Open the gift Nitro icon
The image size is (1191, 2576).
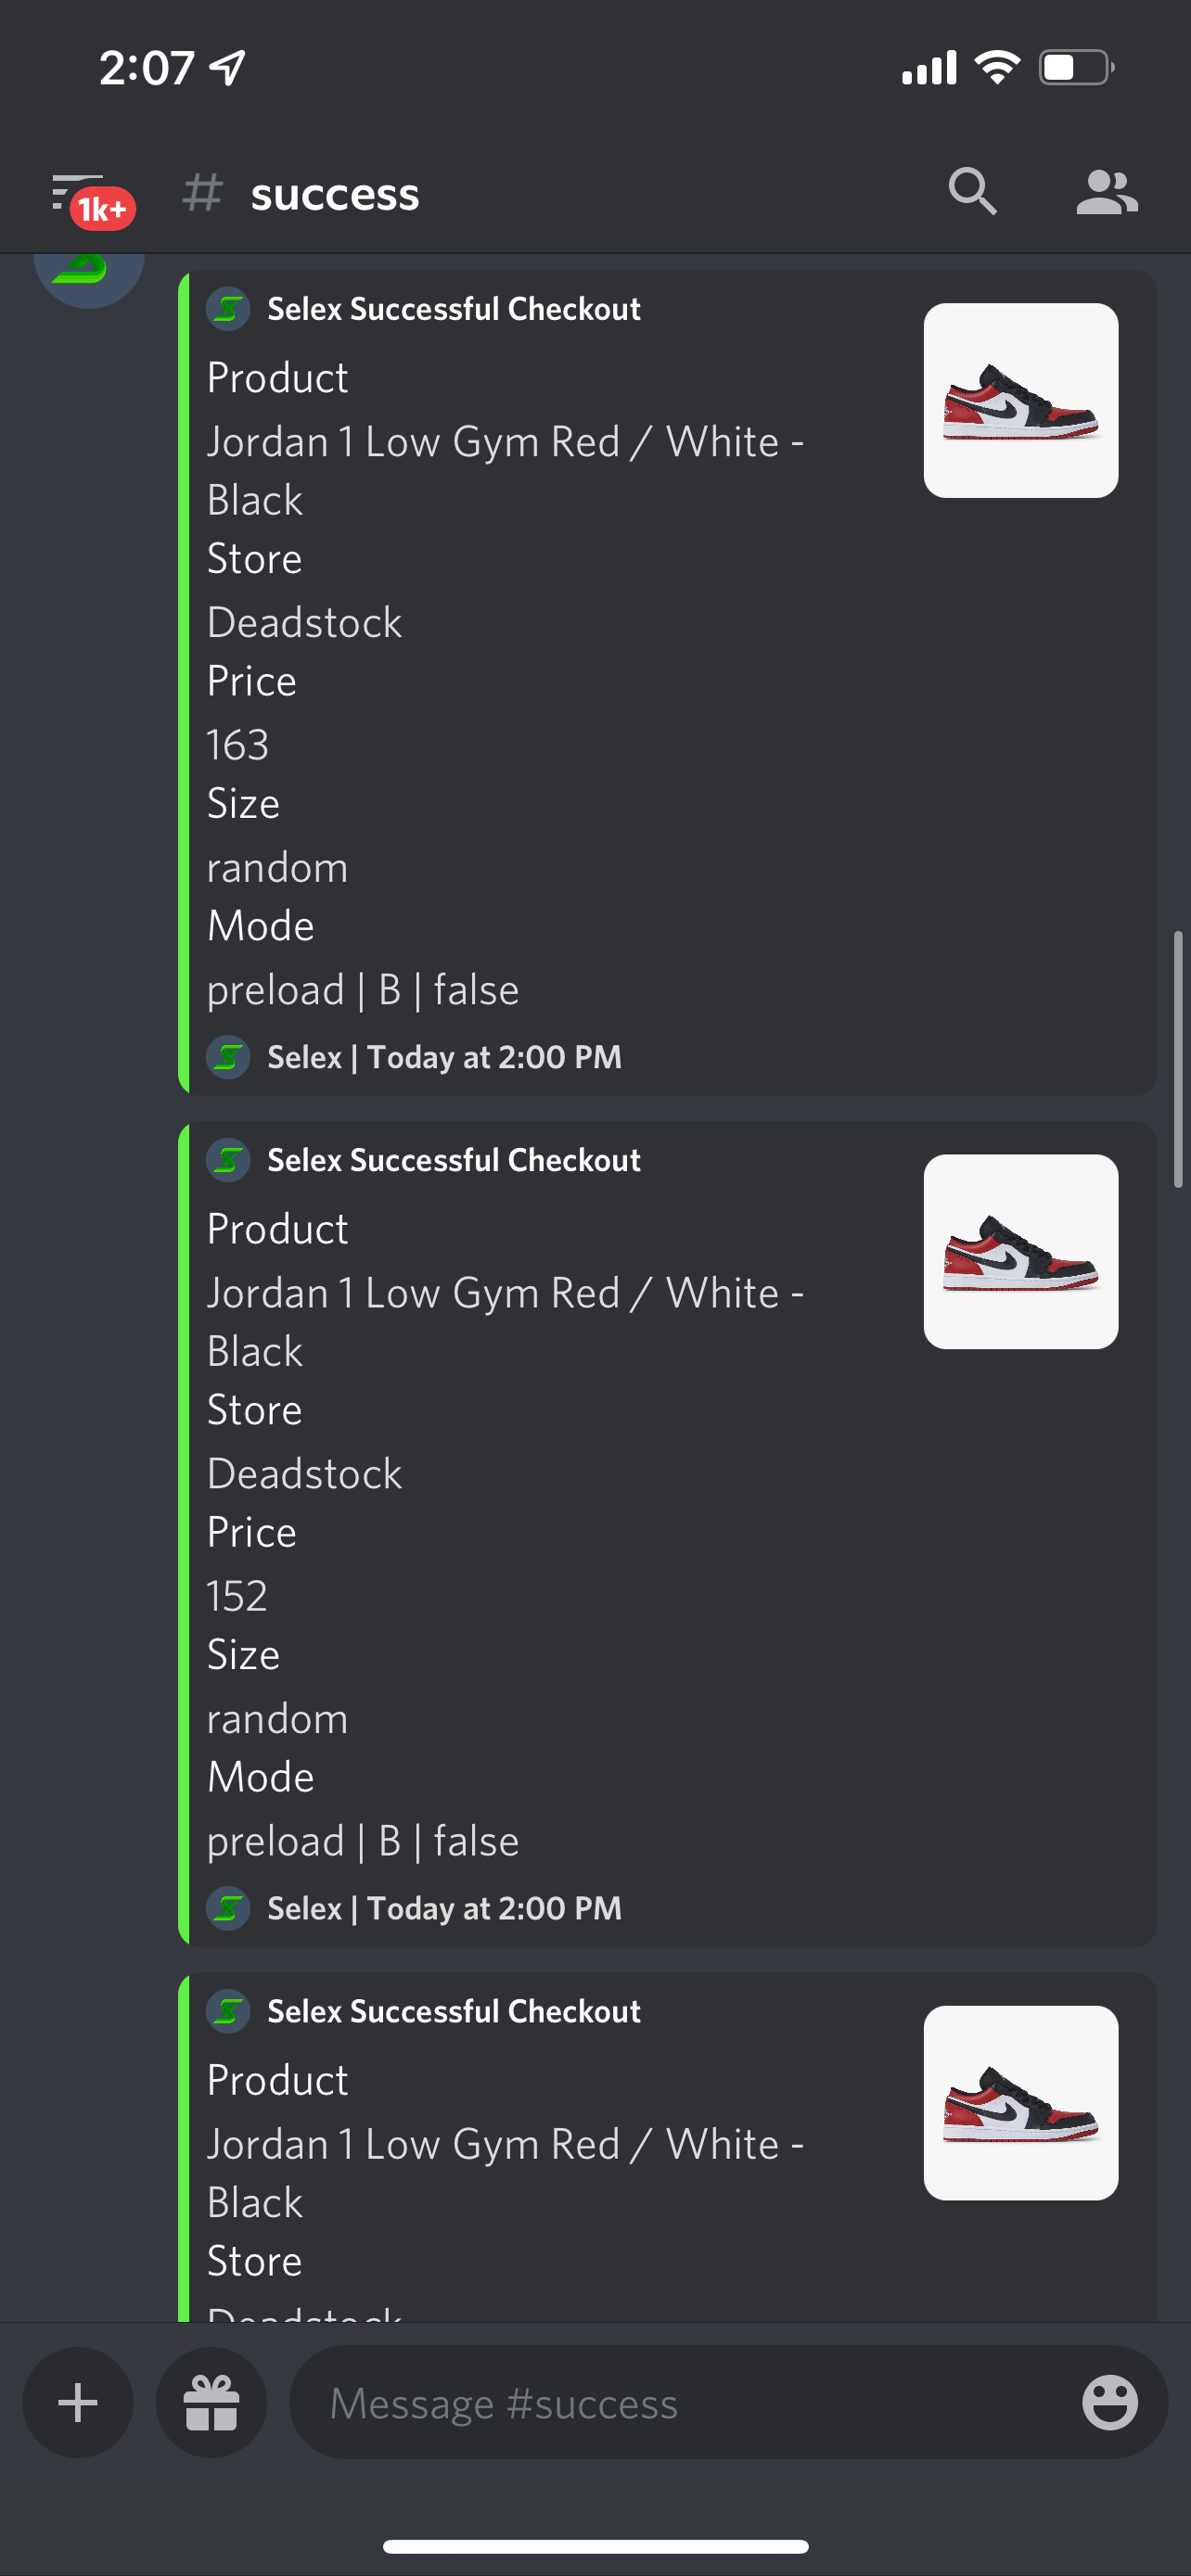212,2402
